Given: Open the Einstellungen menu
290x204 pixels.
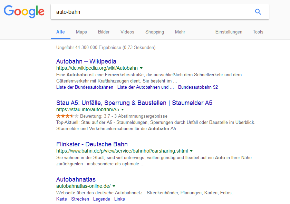Looking at the screenshot, I should tap(229, 32).
